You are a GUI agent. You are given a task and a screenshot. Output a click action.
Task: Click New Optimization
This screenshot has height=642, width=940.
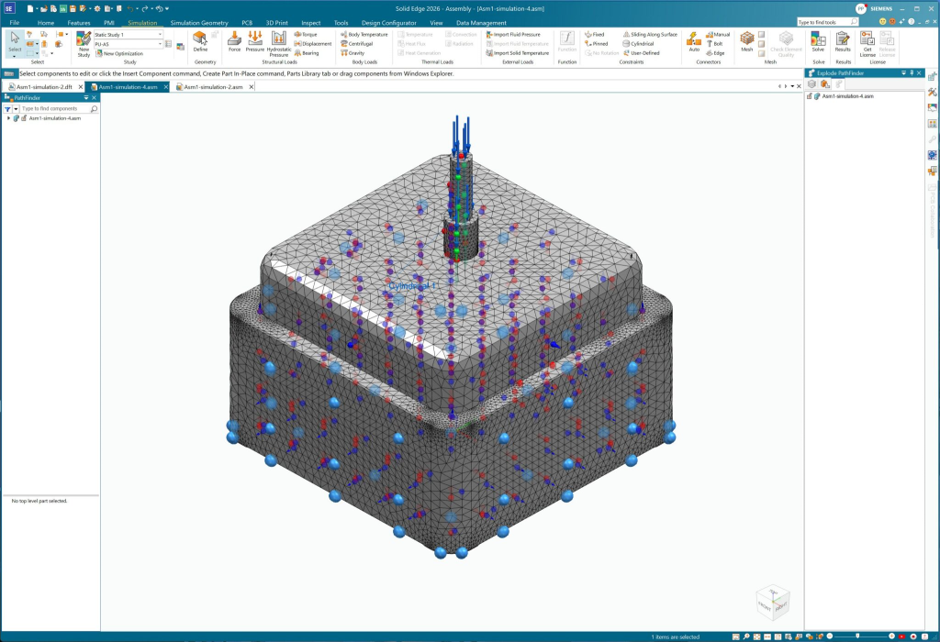(x=119, y=53)
